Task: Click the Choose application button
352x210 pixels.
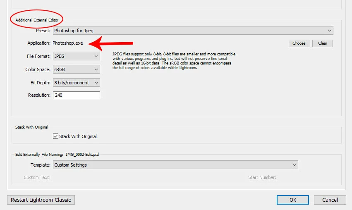Action: [299, 43]
